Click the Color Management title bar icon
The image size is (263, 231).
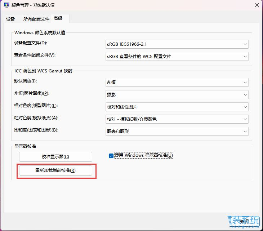point(6,5)
